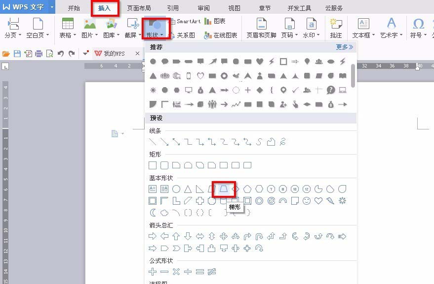This screenshot has width=434, height=284.
Task: Choose the smiley face in 基本形状
Action: [x=306, y=201]
